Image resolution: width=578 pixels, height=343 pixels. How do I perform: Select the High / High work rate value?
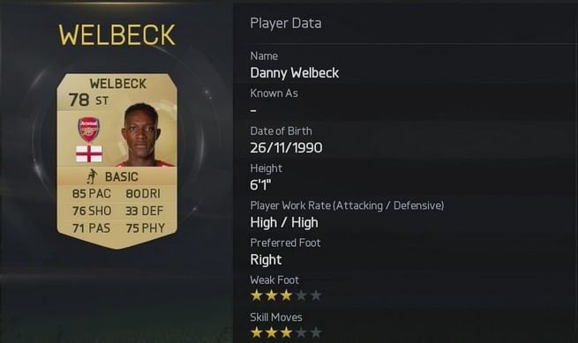(x=284, y=222)
